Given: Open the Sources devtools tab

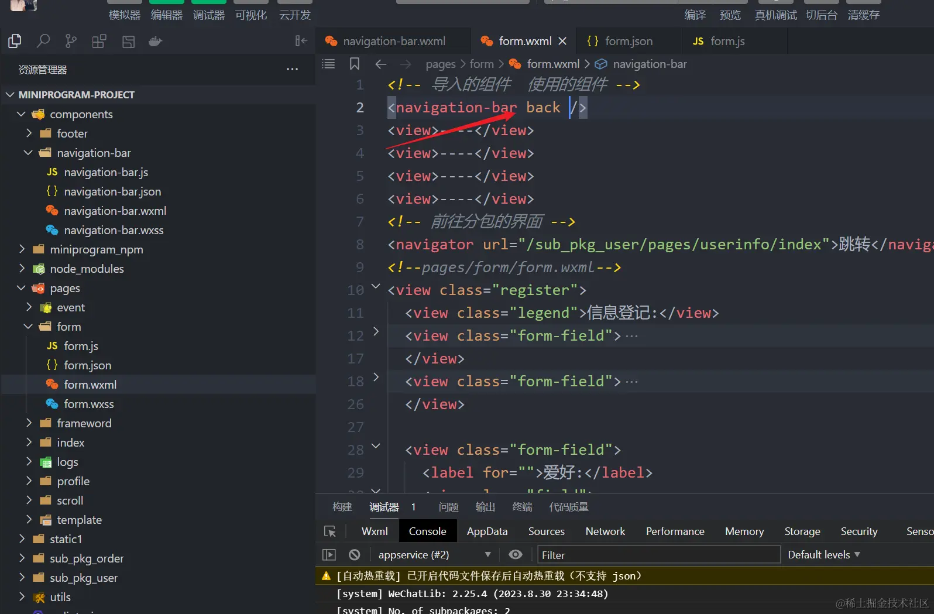Looking at the screenshot, I should pyautogui.click(x=547, y=531).
